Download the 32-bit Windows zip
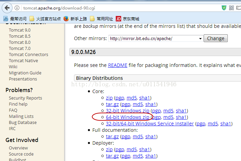241x161 pixels. pos(128,111)
